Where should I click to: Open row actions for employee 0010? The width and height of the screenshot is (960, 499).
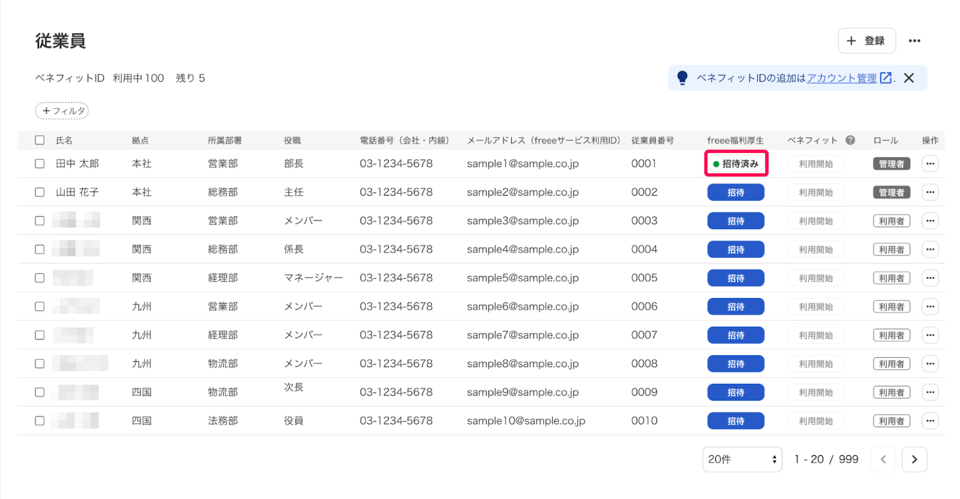(x=930, y=421)
